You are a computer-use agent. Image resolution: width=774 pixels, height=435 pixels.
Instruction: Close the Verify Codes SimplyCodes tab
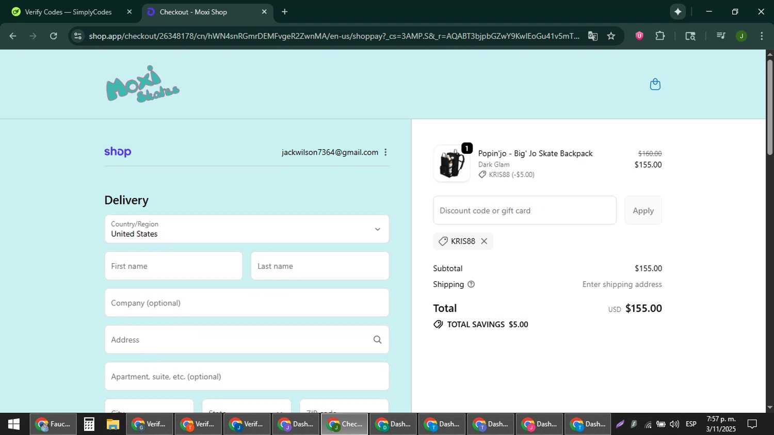point(129,11)
